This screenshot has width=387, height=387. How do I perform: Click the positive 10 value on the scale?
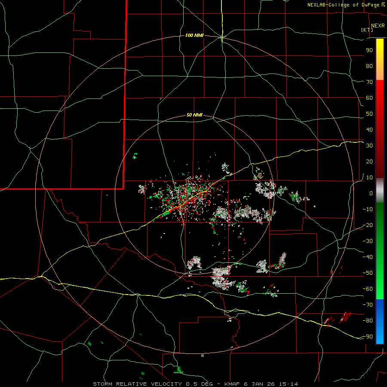point(369,178)
